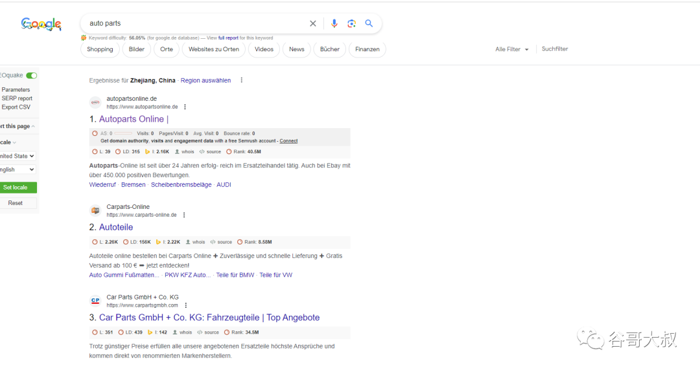Clear the search box with X icon
The width and height of the screenshot is (700, 370).
point(313,24)
